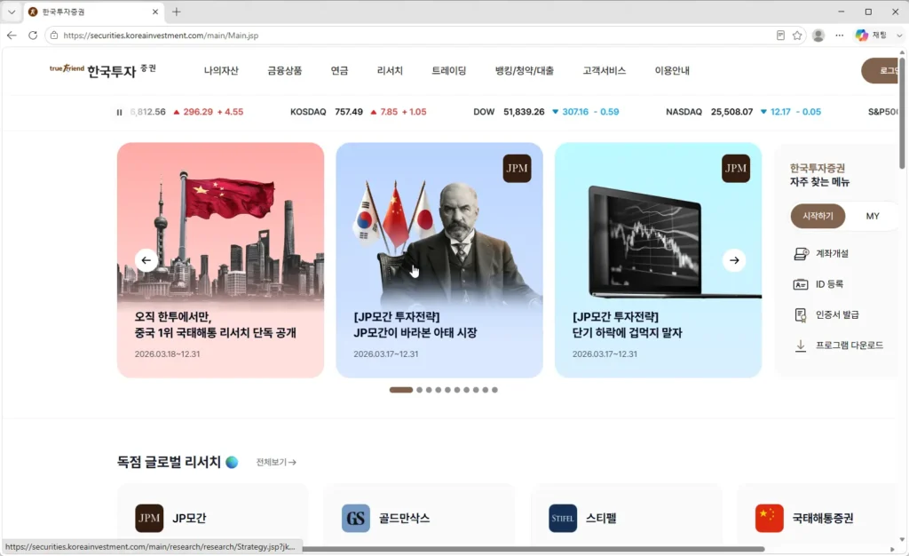Open the reader view icon in the address bar
Image resolution: width=909 pixels, height=556 pixels.
click(x=780, y=36)
